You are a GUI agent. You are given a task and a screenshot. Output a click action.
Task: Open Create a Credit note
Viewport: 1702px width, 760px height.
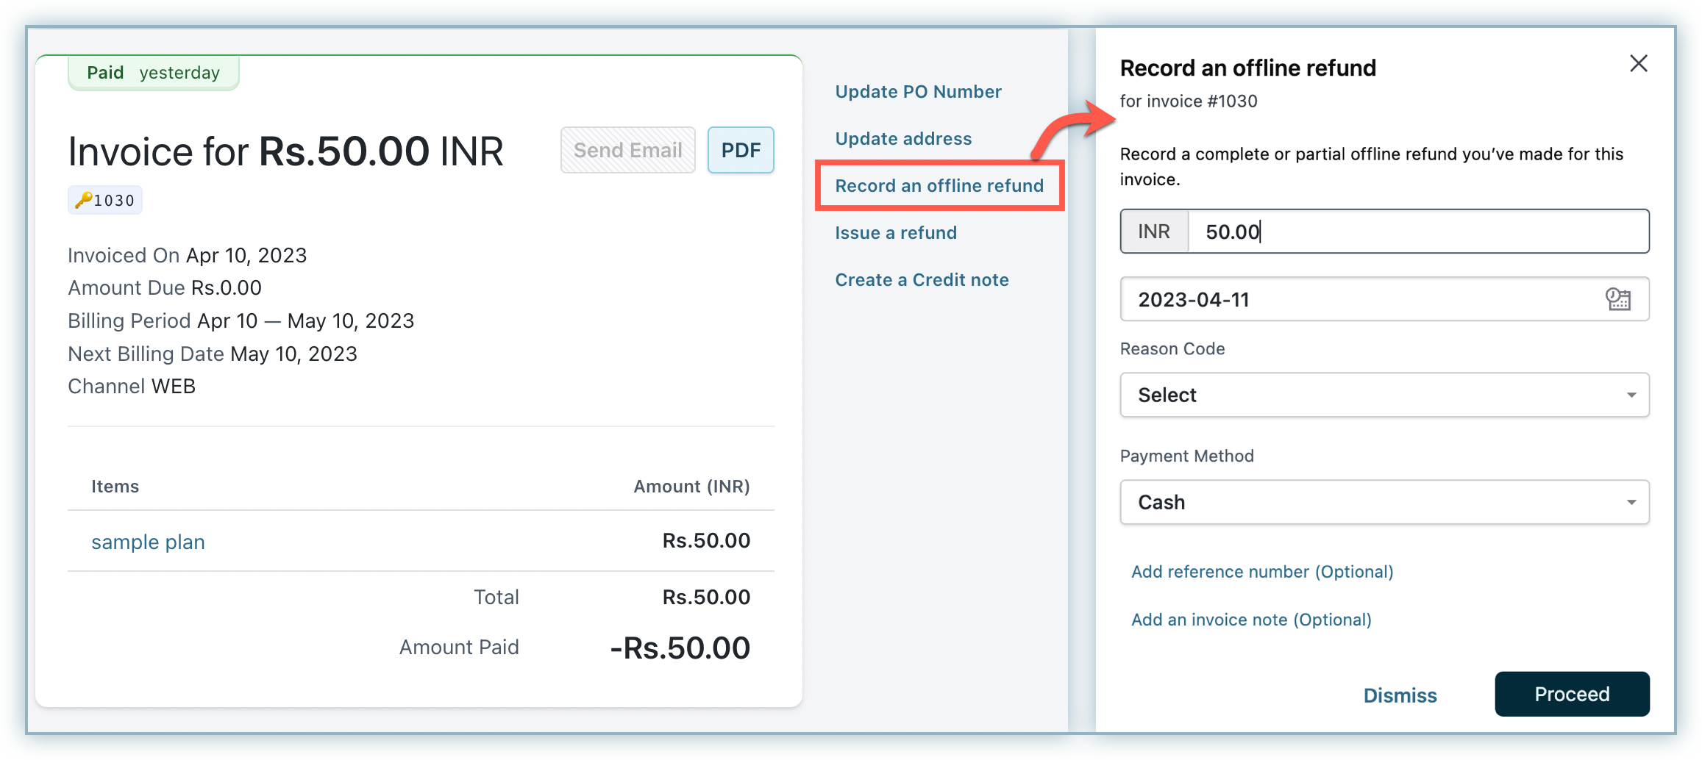(922, 280)
